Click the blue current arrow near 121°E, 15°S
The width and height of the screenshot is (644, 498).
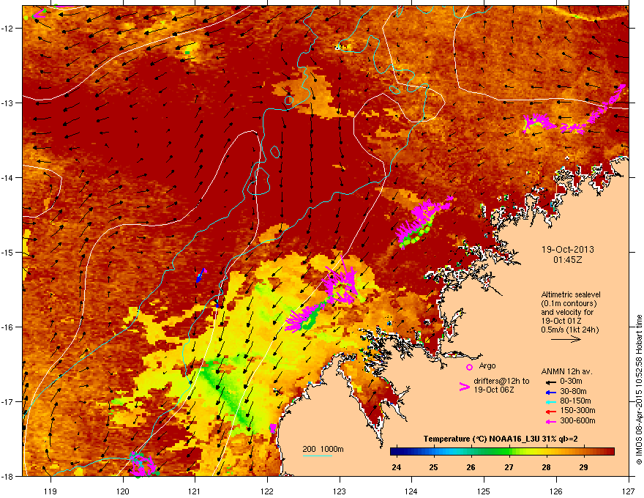coord(201,275)
